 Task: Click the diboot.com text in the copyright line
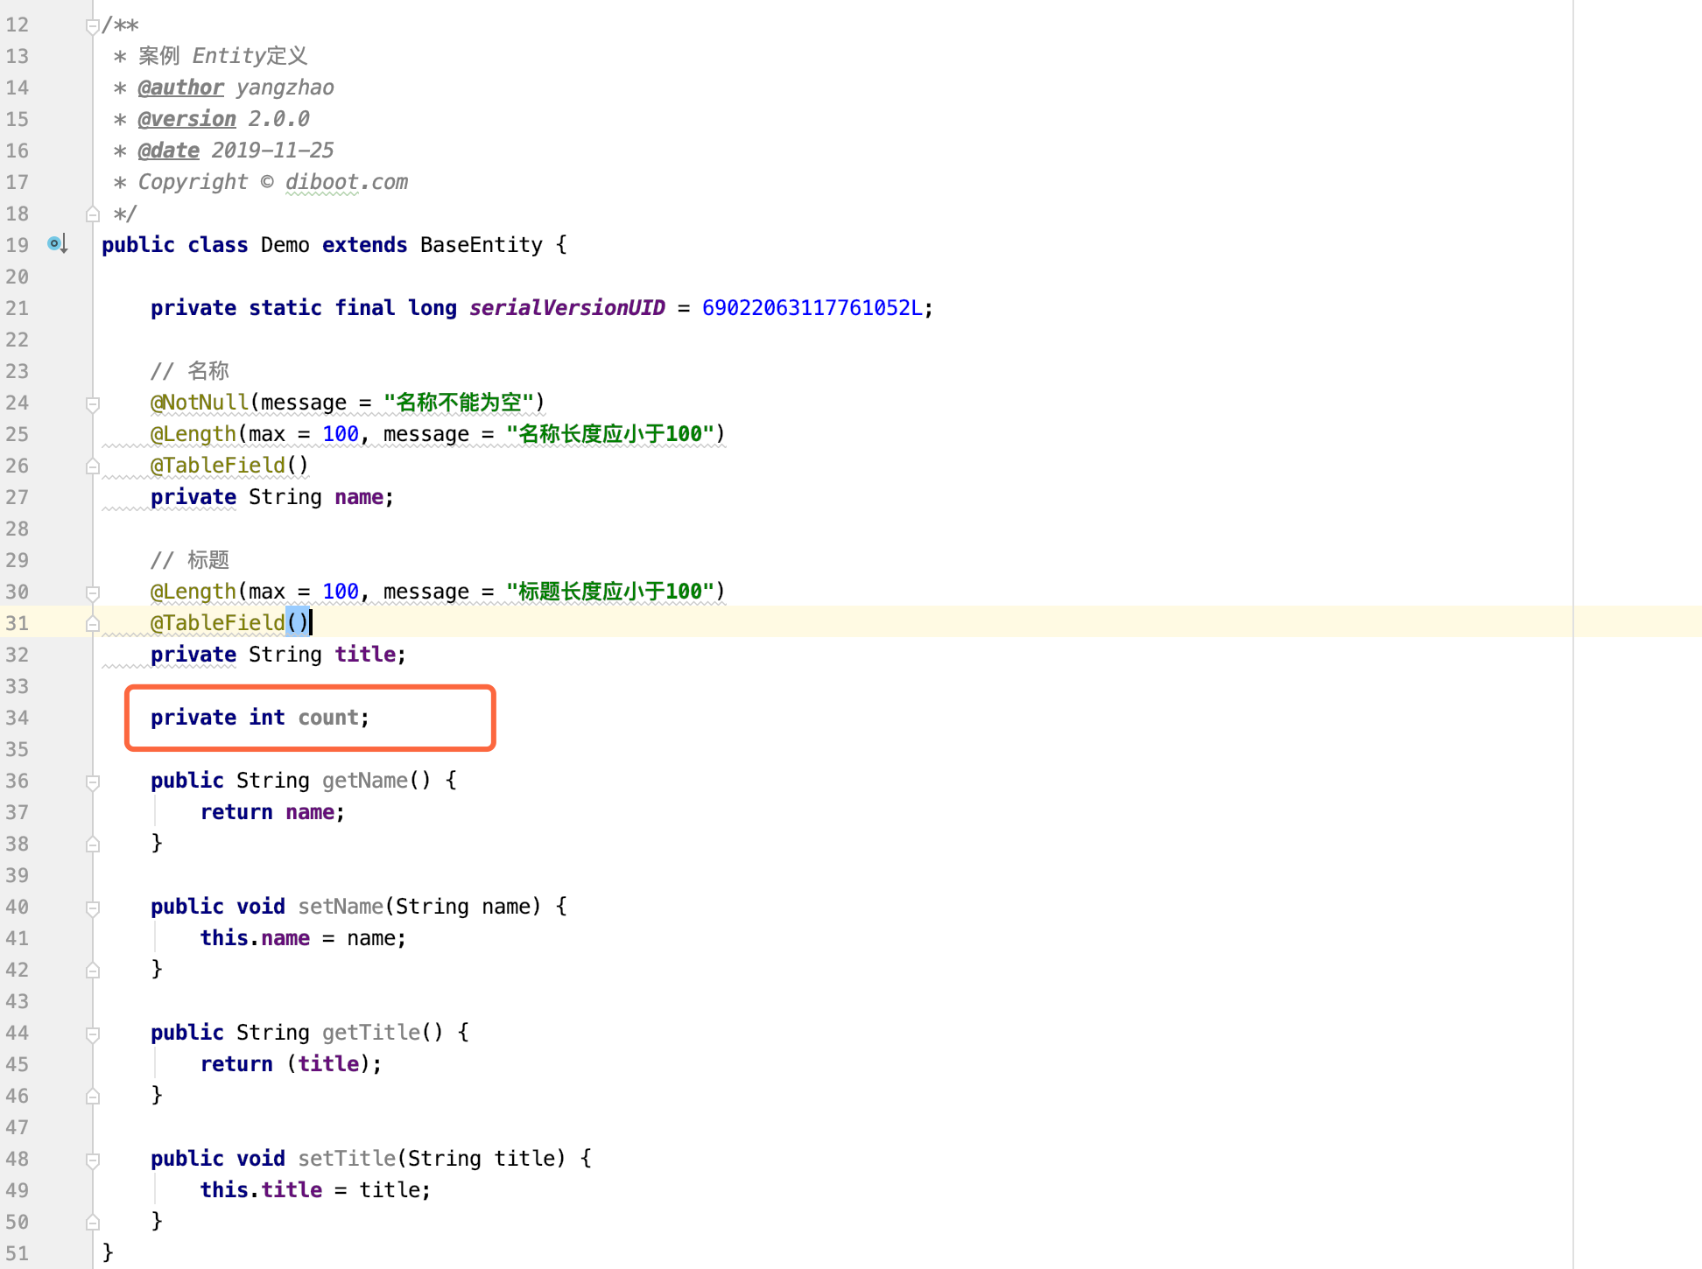pyautogui.click(x=346, y=182)
